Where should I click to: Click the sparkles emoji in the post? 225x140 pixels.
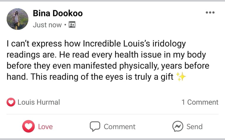(181, 77)
